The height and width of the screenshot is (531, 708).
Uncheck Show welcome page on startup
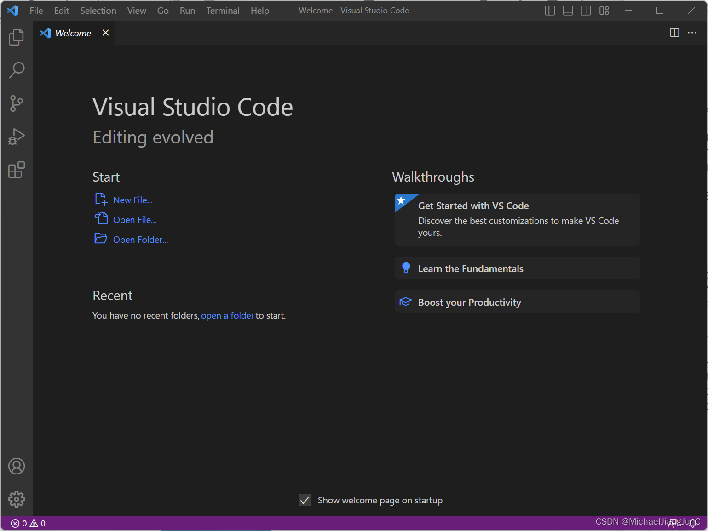(305, 500)
